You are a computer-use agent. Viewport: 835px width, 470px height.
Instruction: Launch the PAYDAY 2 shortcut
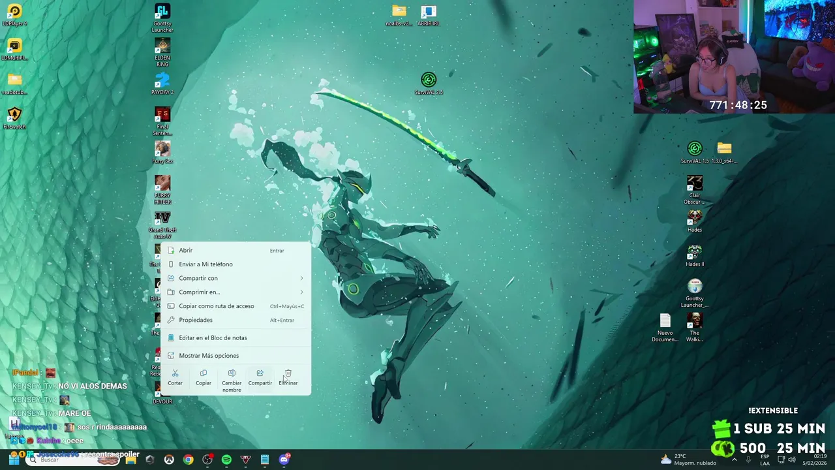(x=162, y=84)
